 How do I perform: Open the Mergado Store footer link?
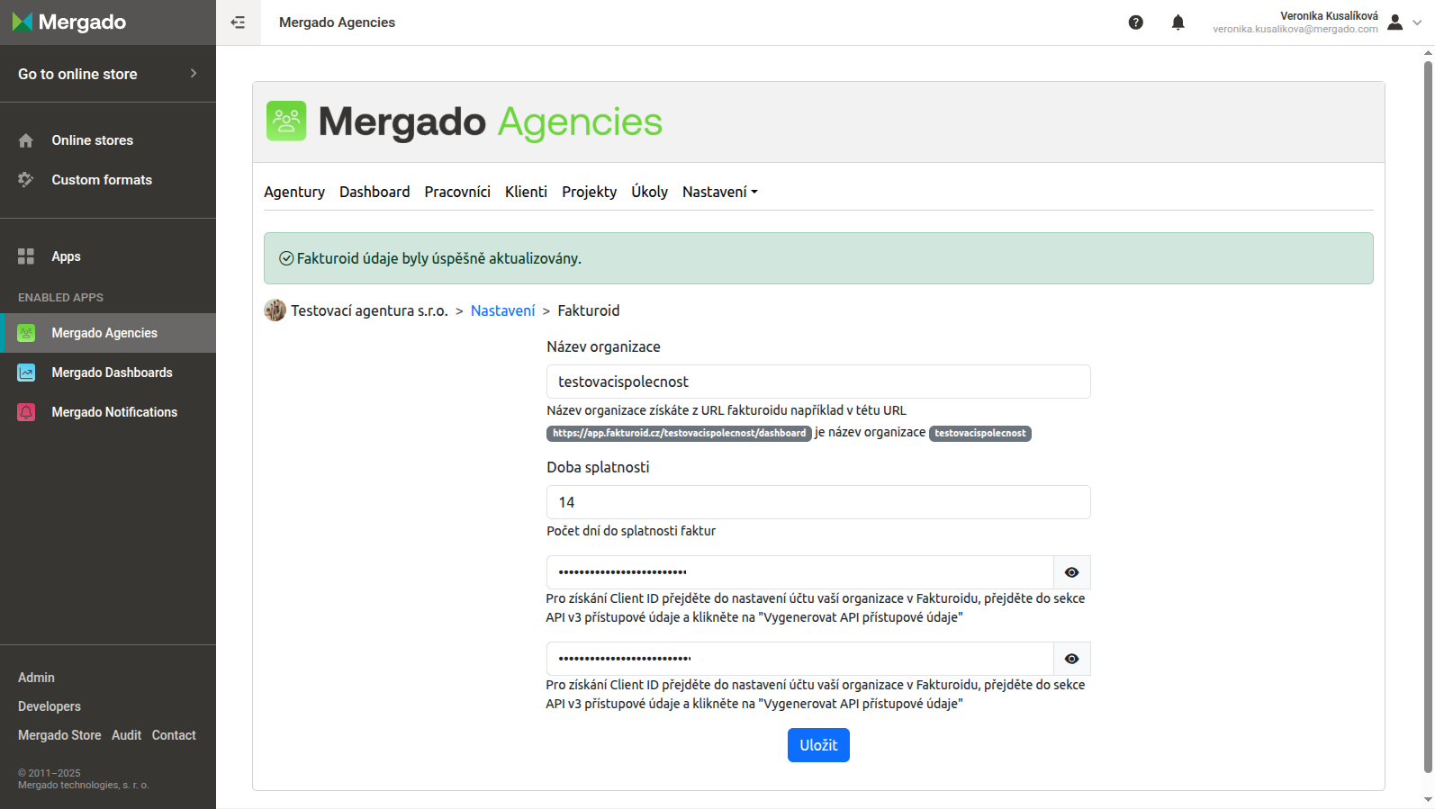coord(59,735)
